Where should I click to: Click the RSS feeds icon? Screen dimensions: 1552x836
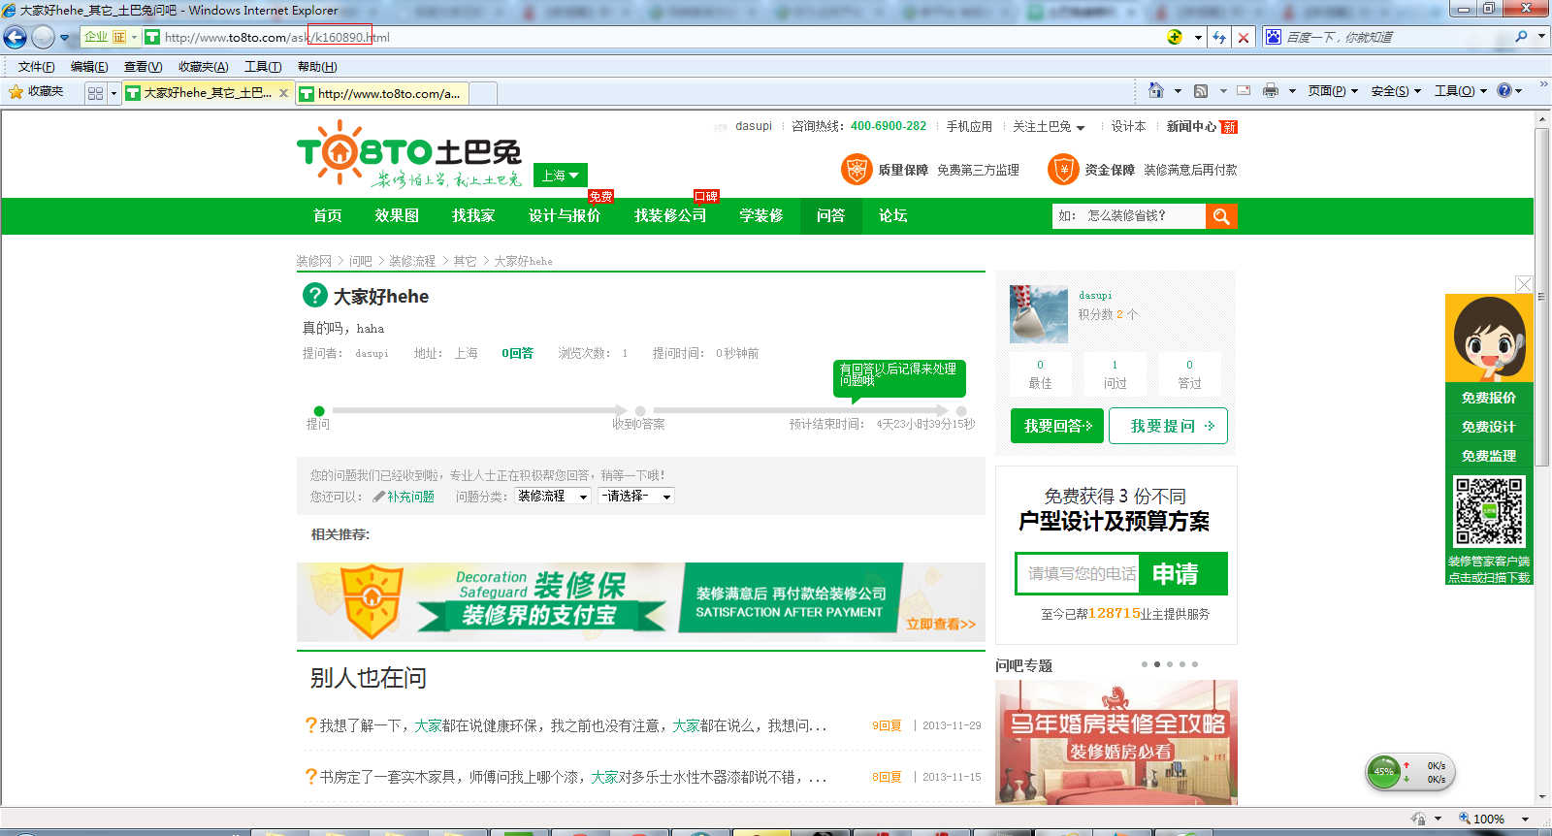click(1201, 90)
